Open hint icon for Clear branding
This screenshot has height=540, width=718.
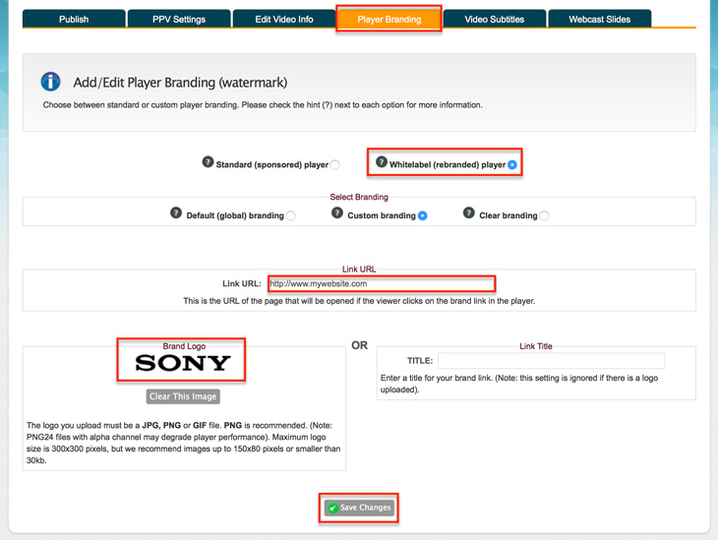click(x=468, y=213)
